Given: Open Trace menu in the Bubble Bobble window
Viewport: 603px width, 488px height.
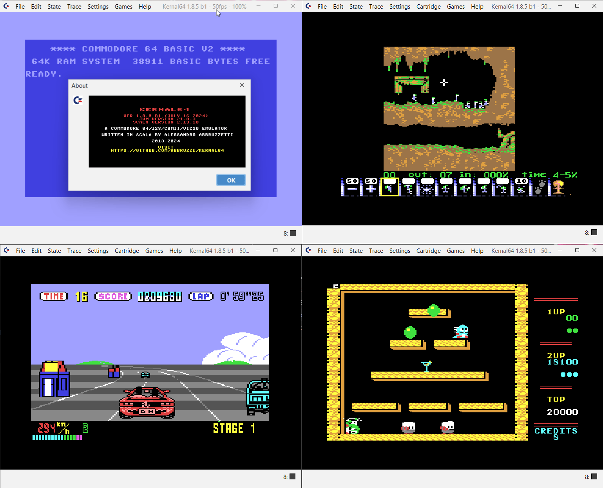Looking at the screenshot, I should coord(376,251).
